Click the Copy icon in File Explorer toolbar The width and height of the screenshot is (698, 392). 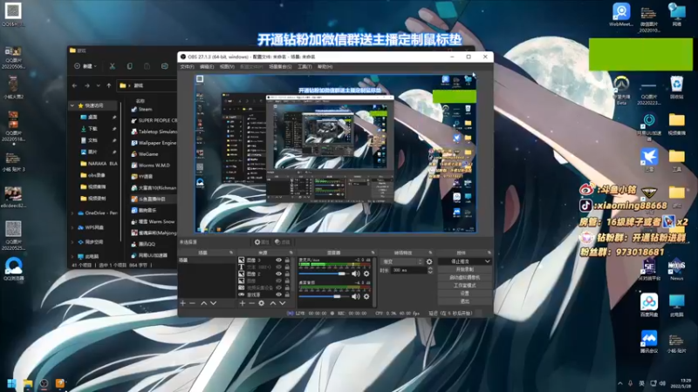[129, 66]
